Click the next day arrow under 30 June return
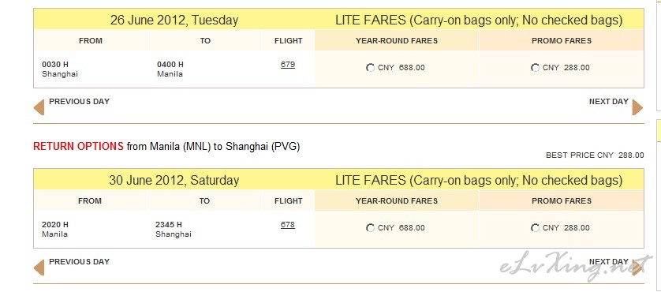The width and height of the screenshot is (661, 292). click(637, 268)
